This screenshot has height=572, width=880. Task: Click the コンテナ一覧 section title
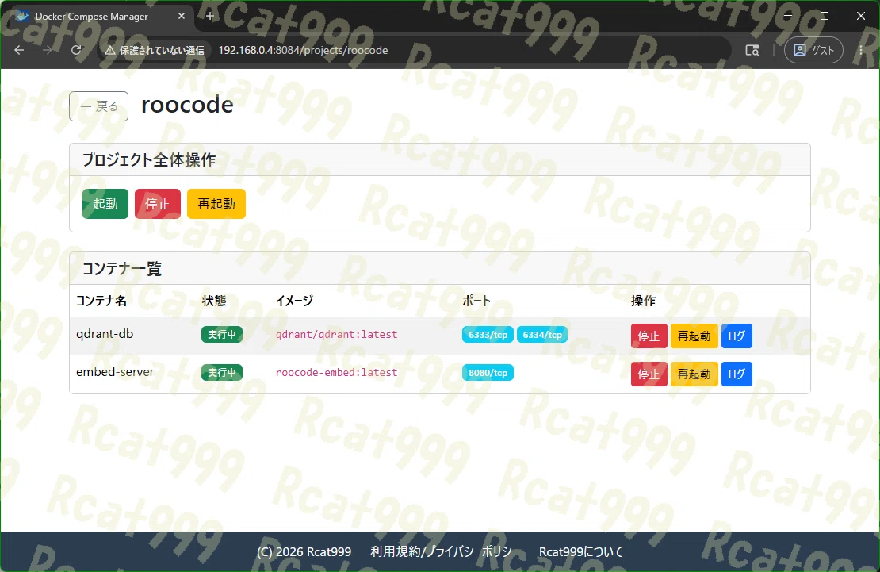(x=122, y=269)
